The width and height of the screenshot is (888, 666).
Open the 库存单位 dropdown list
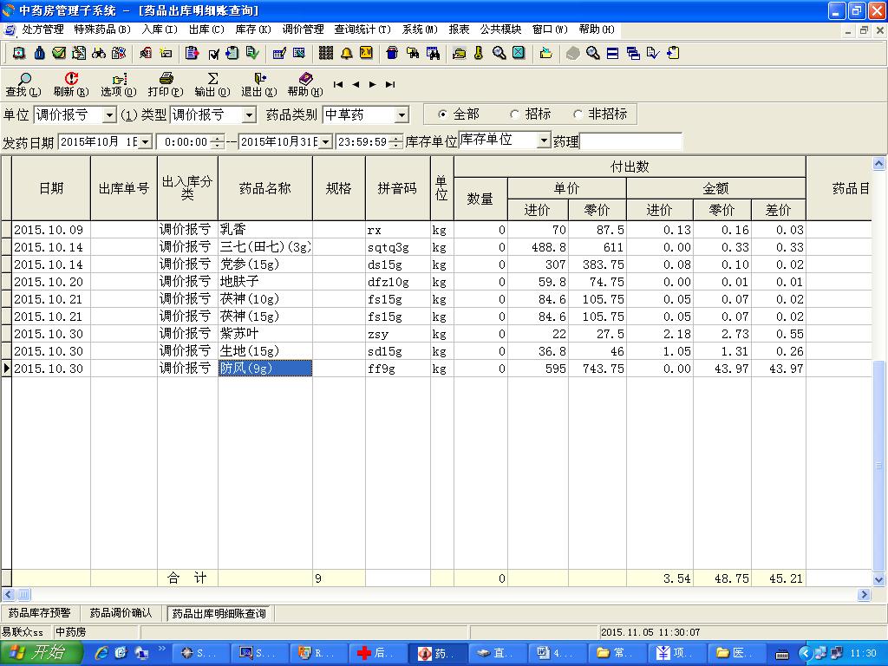pyautogui.click(x=544, y=140)
